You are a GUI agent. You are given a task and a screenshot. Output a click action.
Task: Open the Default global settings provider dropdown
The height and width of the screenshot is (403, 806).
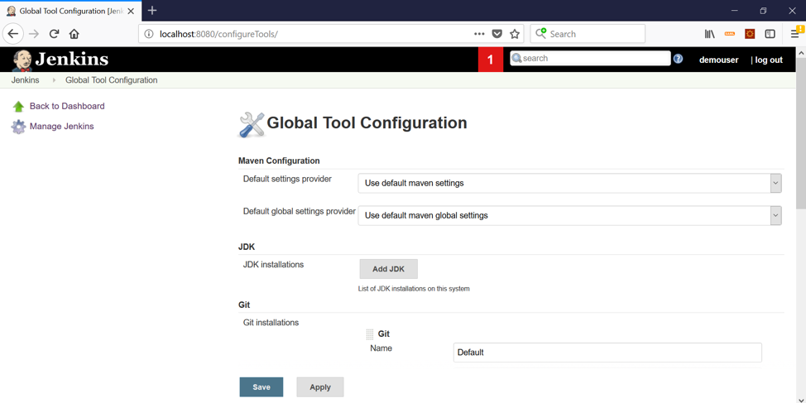(569, 216)
